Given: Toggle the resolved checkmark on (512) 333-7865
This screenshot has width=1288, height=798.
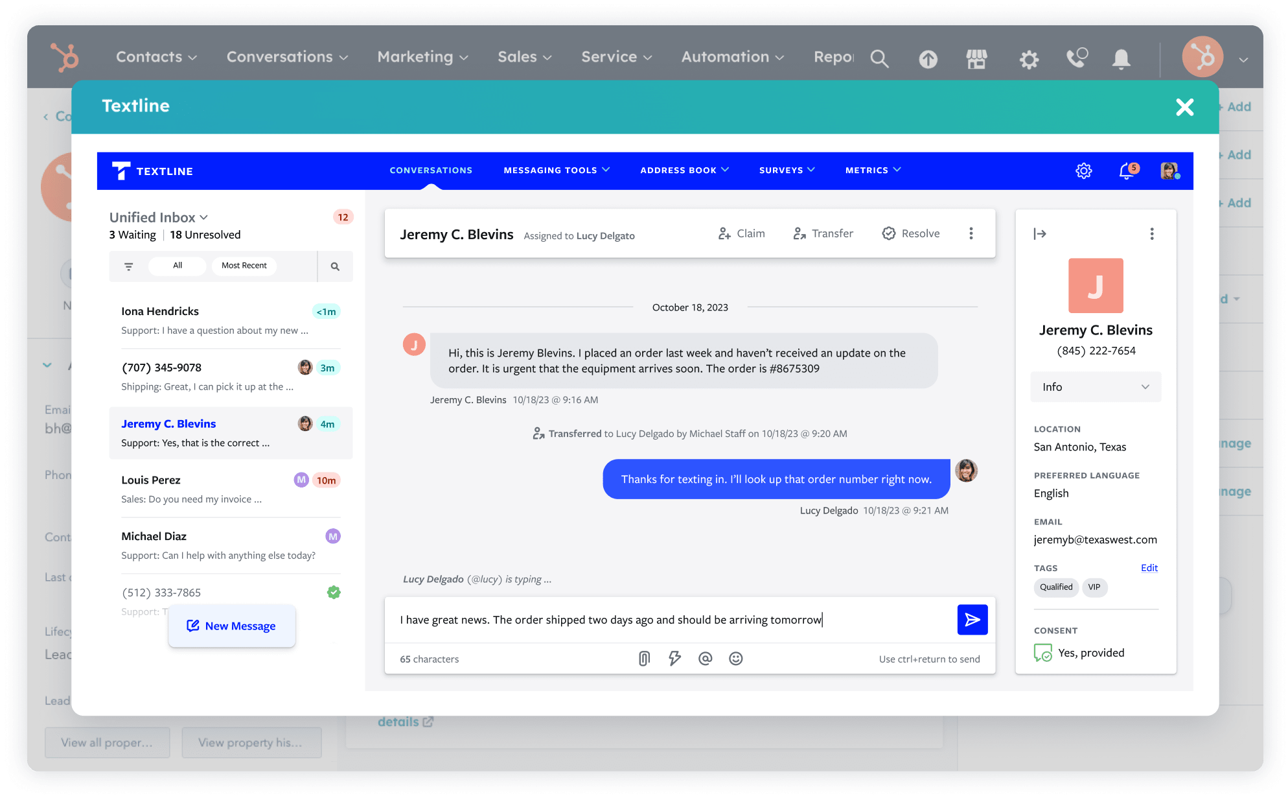Looking at the screenshot, I should point(334,592).
